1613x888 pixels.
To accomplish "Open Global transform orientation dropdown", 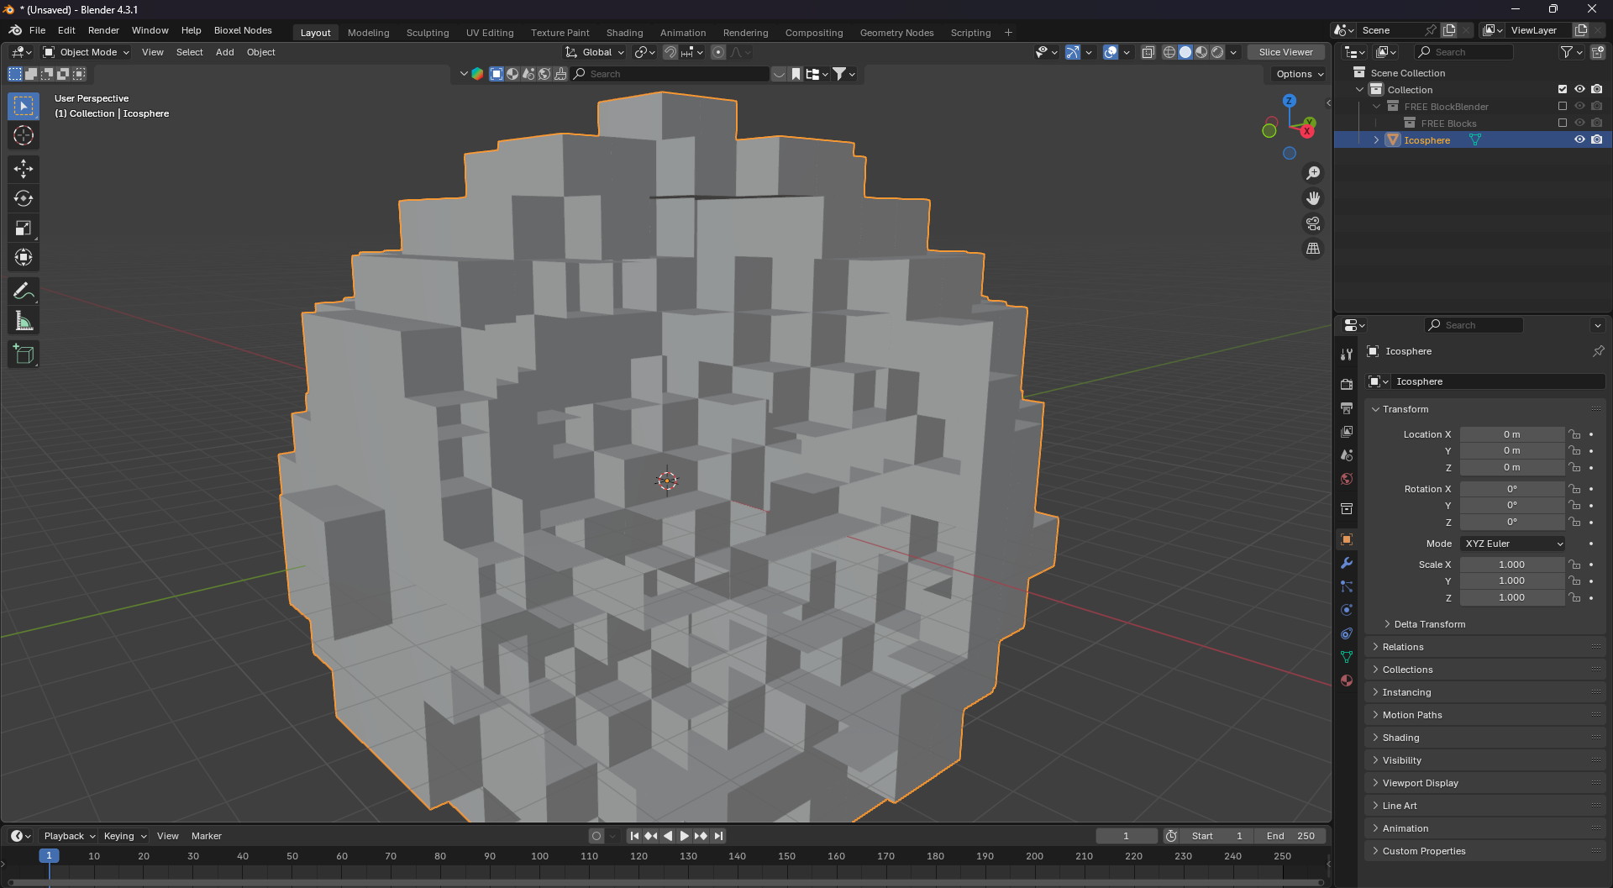I will click(x=596, y=52).
